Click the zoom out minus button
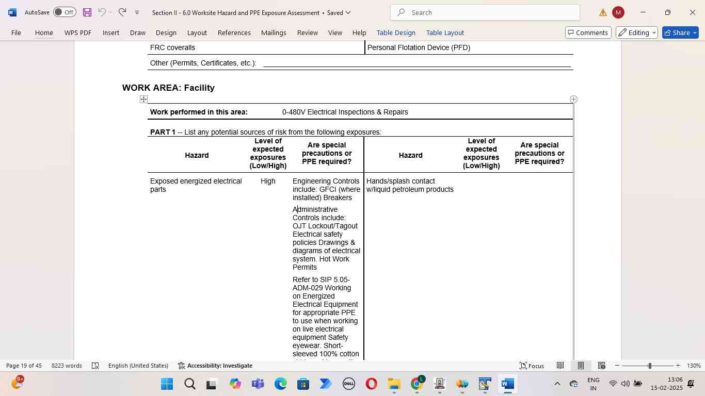 (x=617, y=366)
